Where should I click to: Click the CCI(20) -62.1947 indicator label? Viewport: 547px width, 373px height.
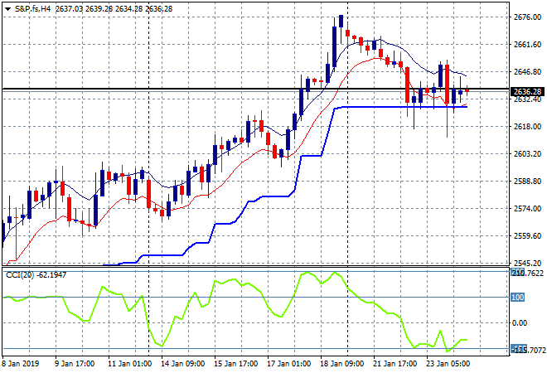(x=36, y=275)
